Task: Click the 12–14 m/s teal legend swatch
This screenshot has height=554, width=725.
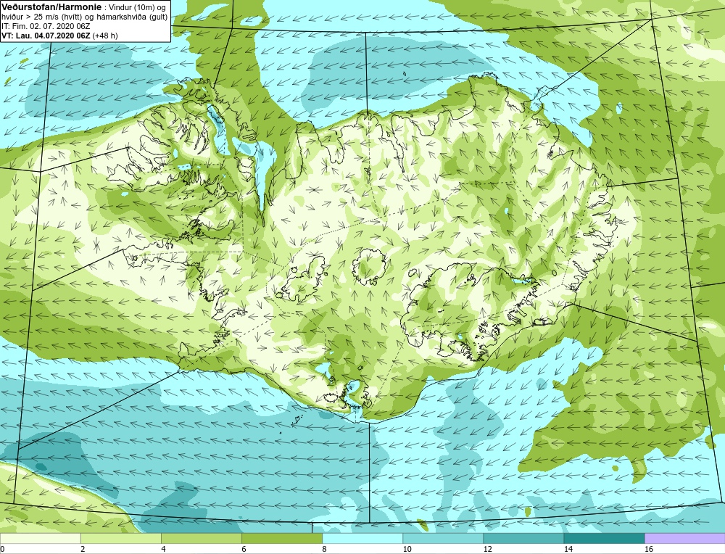Action: pyautogui.click(x=523, y=538)
